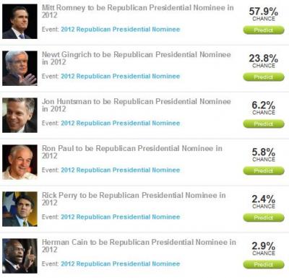Click Predict button for Herman Cain
Viewport: 289px width, 278px height.
coord(264,264)
